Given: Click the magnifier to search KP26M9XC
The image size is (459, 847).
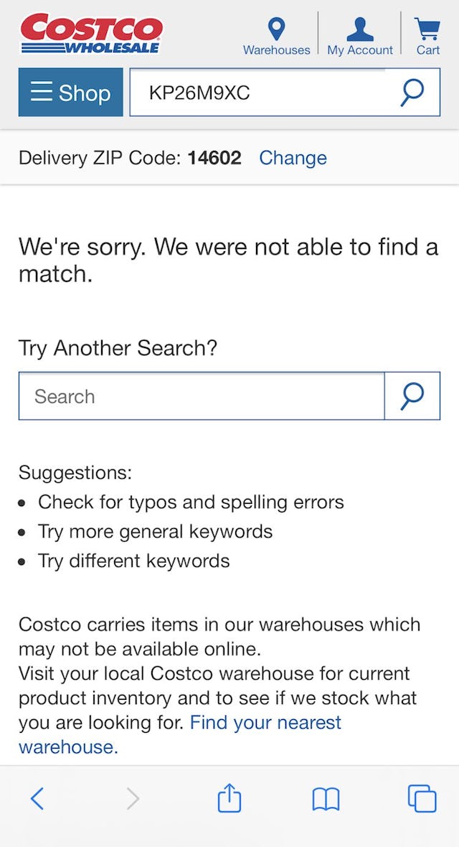Looking at the screenshot, I should pyautogui.click(x=412, y=92).
